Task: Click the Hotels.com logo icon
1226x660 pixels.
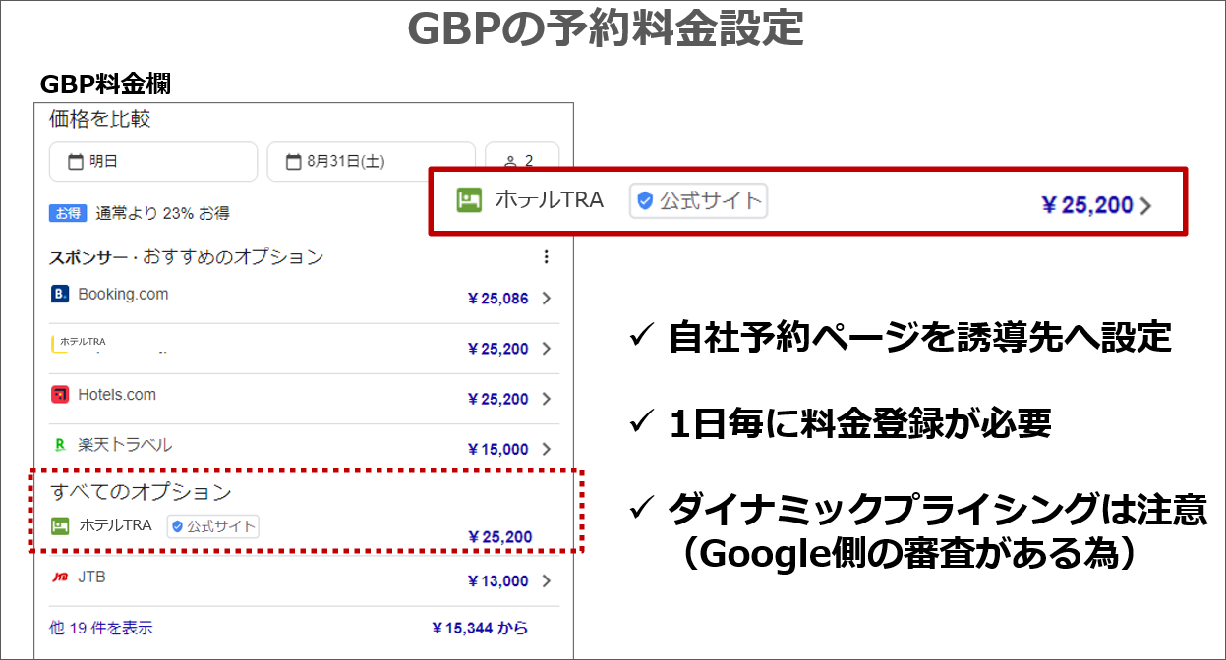Action: pos(60,395)
